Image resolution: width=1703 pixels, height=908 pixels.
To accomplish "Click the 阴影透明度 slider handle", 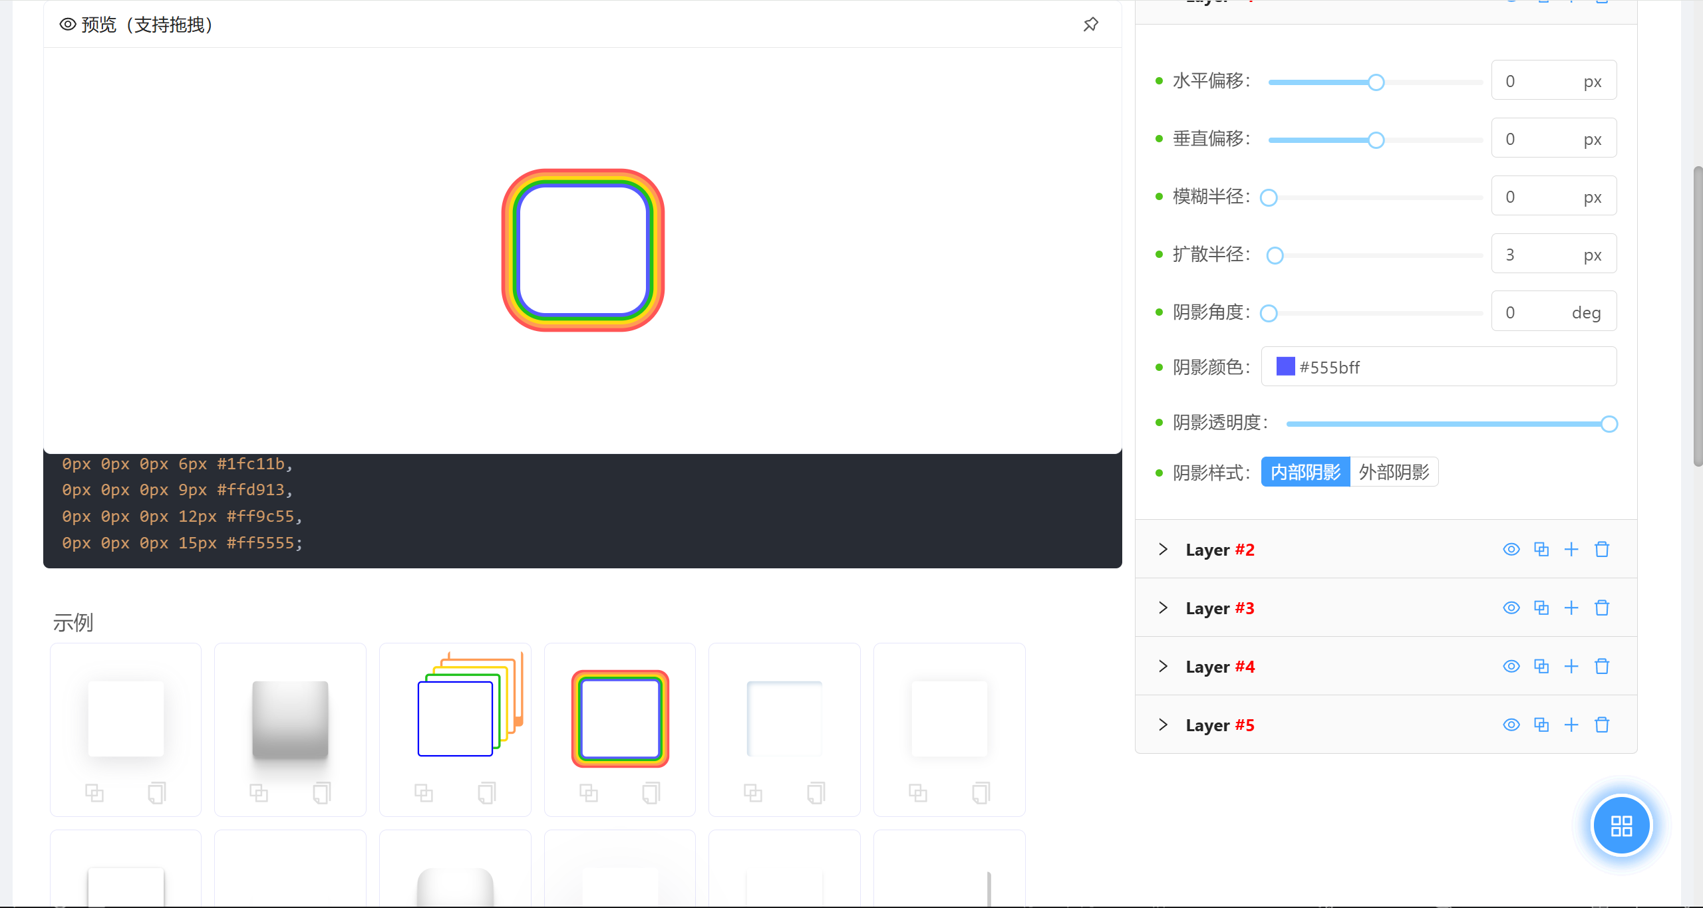I will [1609, 424].
